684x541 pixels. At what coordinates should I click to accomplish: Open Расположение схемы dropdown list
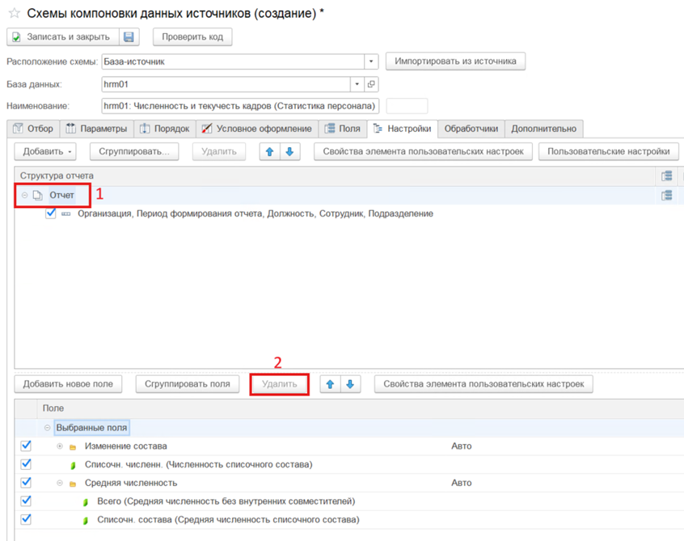pos(371,61)
